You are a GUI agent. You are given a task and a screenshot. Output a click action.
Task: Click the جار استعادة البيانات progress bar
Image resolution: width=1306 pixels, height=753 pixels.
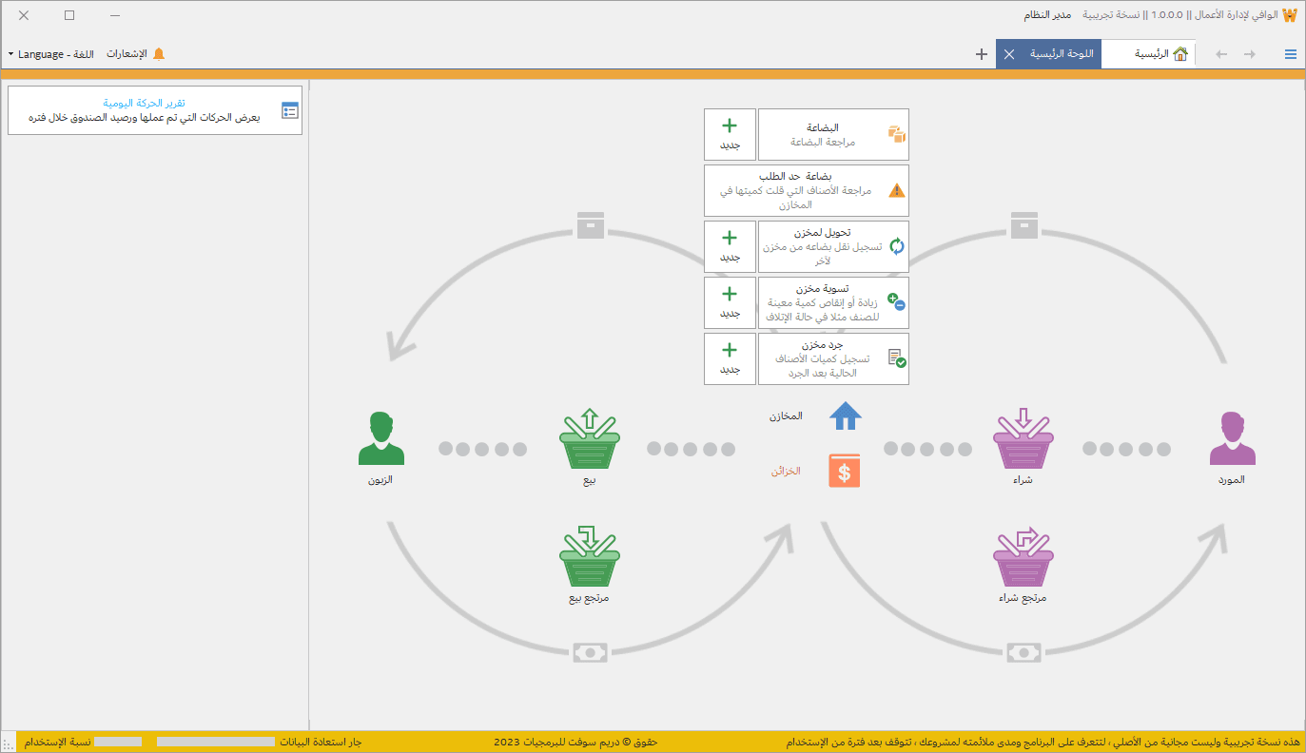click(x=216, y=741)
